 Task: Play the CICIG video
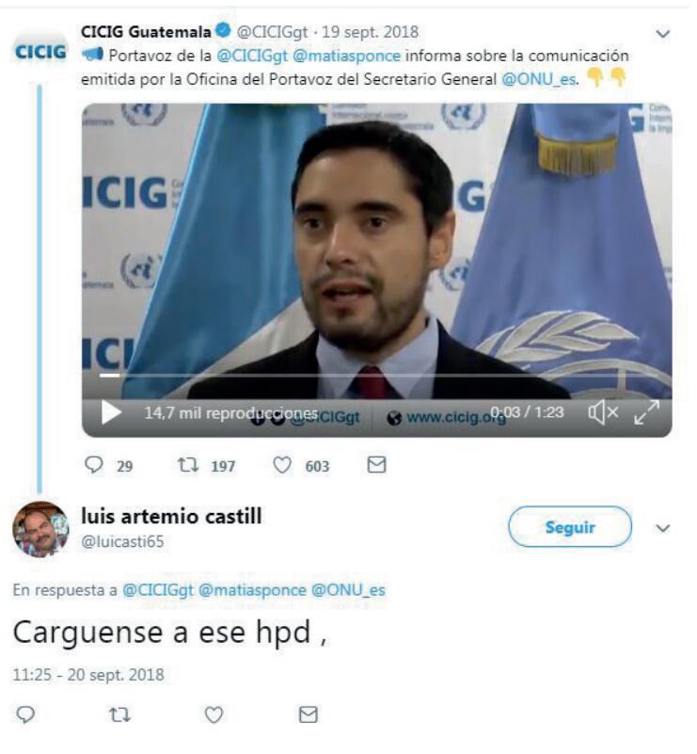(111, 413)
